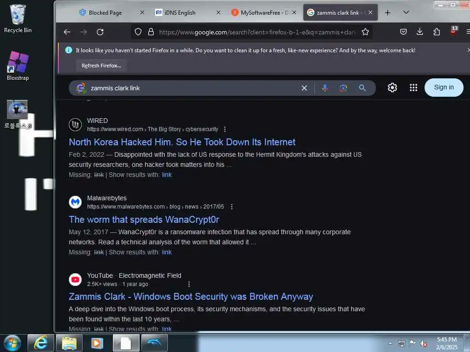Open the Firefox downloads panel
470x352 pixels.
[x=420, y=32]
